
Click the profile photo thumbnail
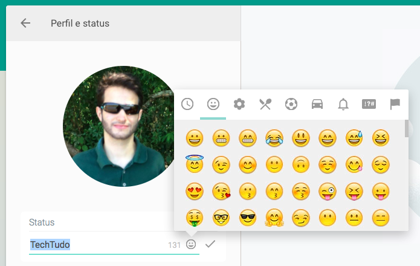[x=120, y=126]
